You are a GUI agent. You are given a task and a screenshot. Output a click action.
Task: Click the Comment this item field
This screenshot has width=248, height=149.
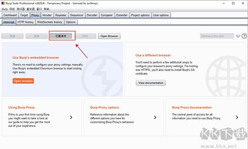coord(217,36)
